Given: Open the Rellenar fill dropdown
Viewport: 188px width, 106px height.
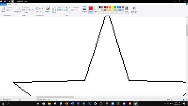Looking at the screenshot, I should [75, 10].
